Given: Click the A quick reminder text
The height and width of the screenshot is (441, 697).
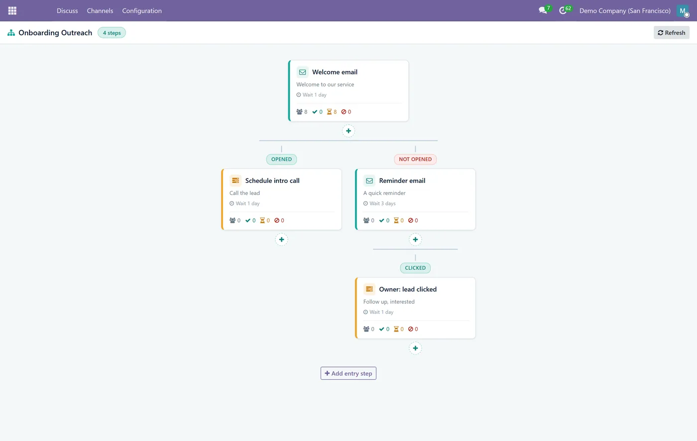Looking at the screenshot, I should (384, 193).
